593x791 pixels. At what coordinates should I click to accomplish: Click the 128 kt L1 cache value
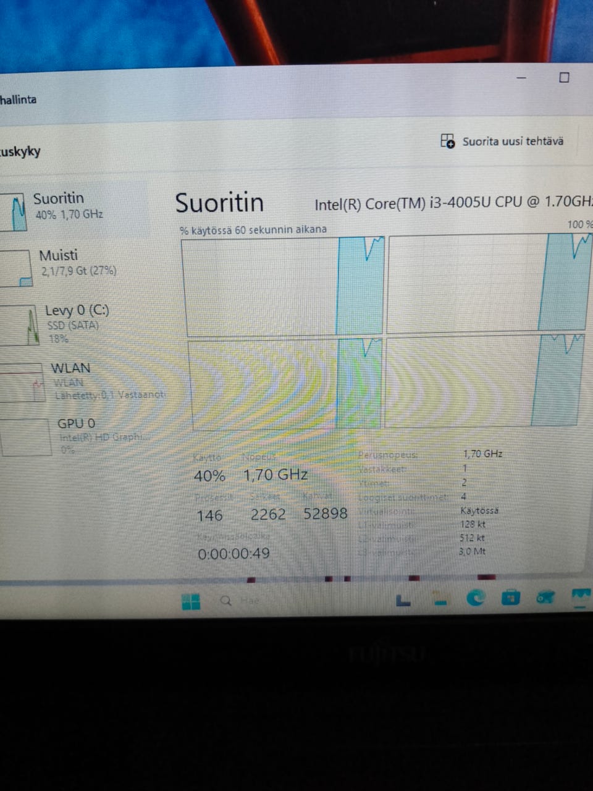[x=473, y=524]
